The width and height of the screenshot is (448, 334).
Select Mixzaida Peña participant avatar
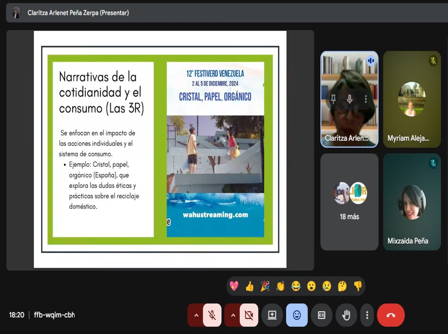pos(412,202)
